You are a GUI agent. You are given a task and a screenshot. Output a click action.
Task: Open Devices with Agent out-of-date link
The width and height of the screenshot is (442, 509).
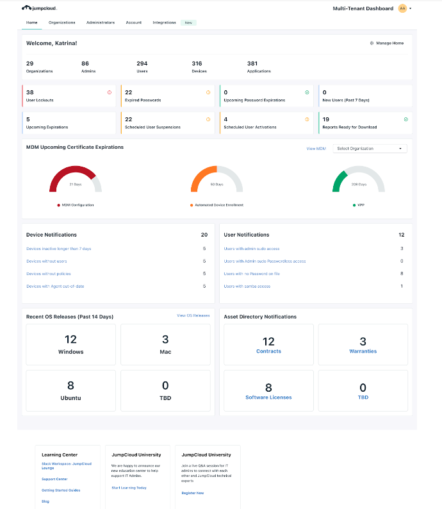55,287
